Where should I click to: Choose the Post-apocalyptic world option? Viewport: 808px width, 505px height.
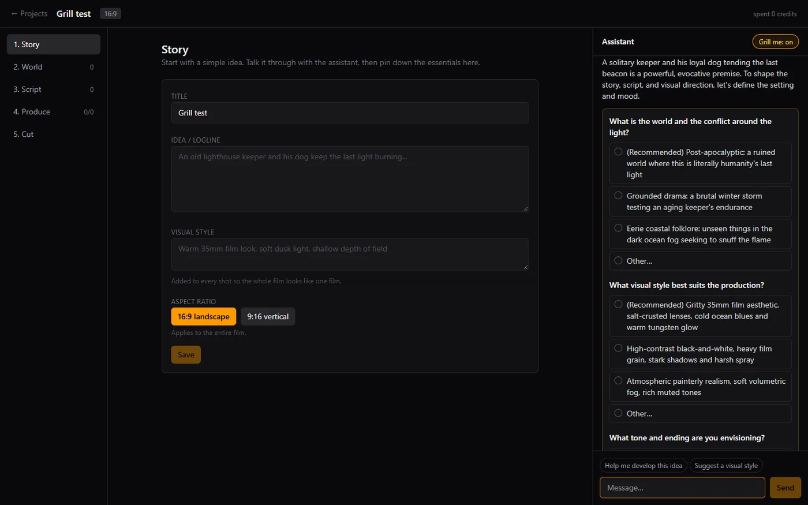pos(700,163)
